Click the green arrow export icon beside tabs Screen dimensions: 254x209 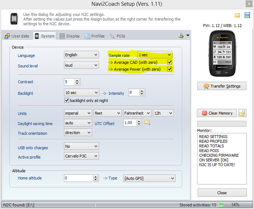pos(181,36)
